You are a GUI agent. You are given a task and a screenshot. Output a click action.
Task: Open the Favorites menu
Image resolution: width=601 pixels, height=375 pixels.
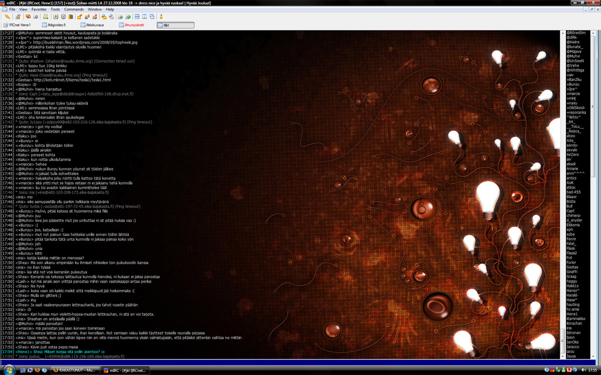click(x=39, y=9)
